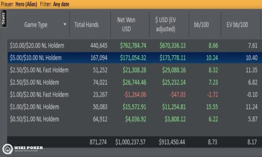Select the $2.50/$5.00 NL Holdem row

click(134, 82)
